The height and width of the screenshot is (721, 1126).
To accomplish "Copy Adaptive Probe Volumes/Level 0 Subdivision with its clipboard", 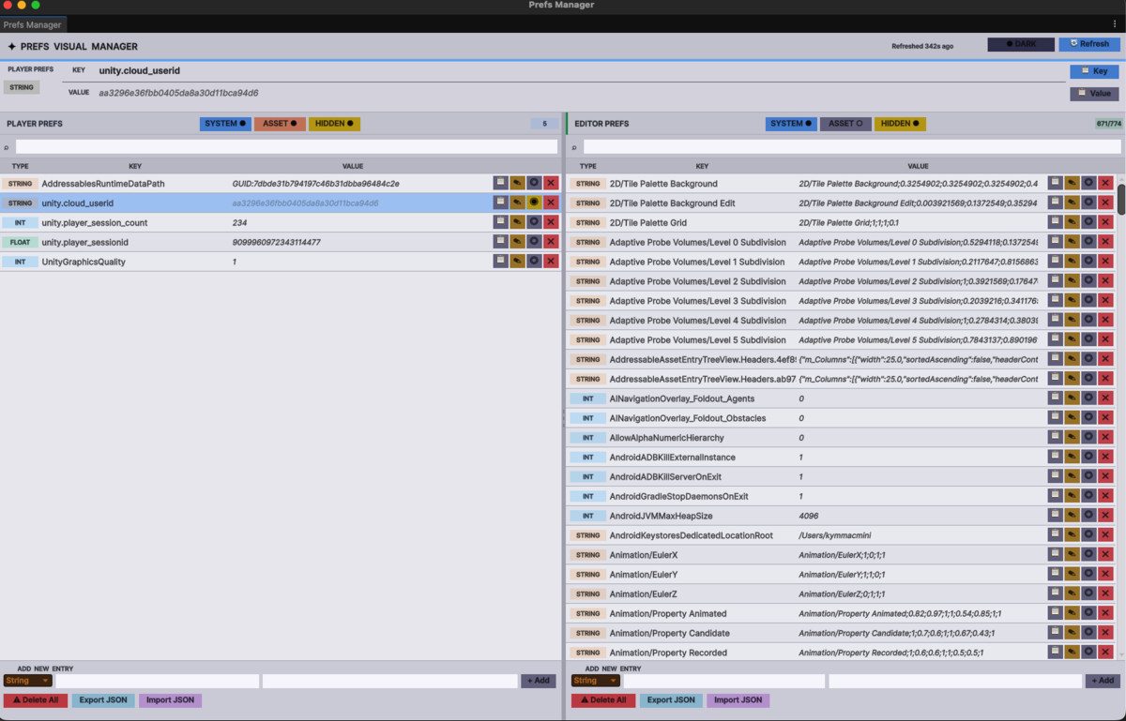I will click(1056, 242).
